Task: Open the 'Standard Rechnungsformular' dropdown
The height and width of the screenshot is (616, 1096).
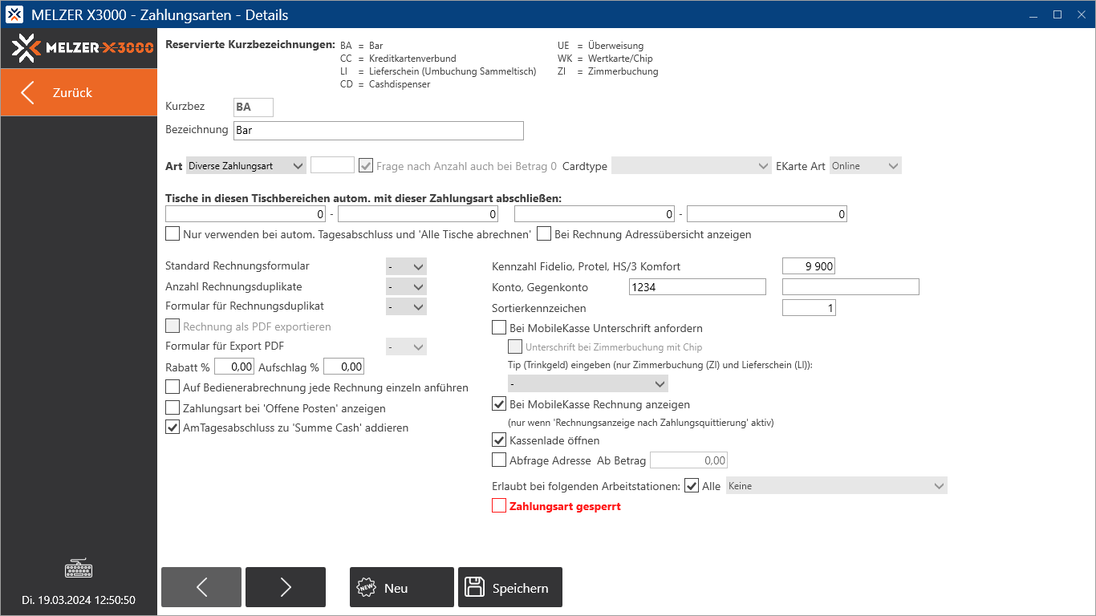Action: click(x=407, y=266)
